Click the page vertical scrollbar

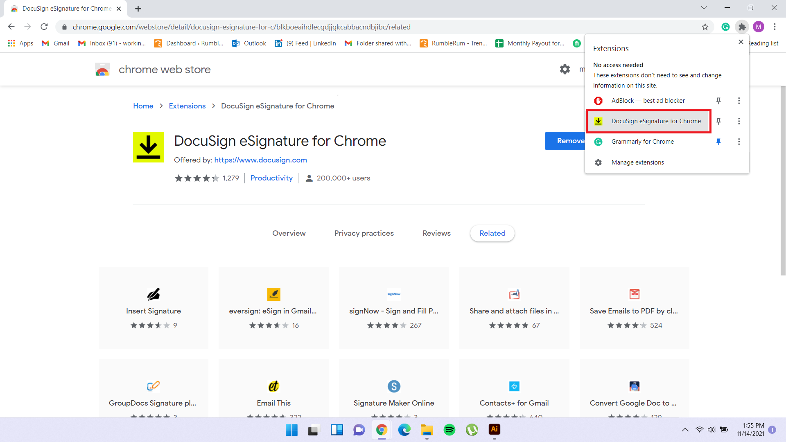click(783, 180)
